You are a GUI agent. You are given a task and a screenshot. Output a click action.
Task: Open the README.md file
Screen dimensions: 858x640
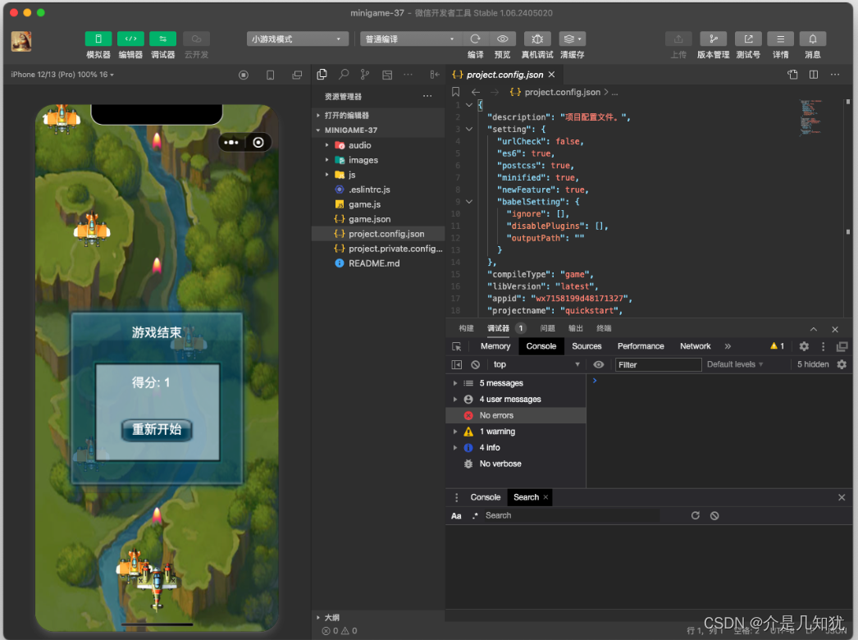pos(378,263)
